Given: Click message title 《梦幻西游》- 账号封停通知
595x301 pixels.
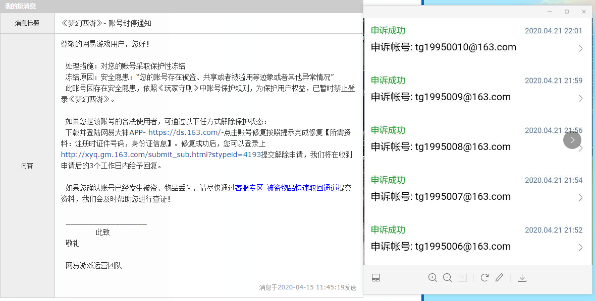Looking at the screenshot, I should click(106, 24).
